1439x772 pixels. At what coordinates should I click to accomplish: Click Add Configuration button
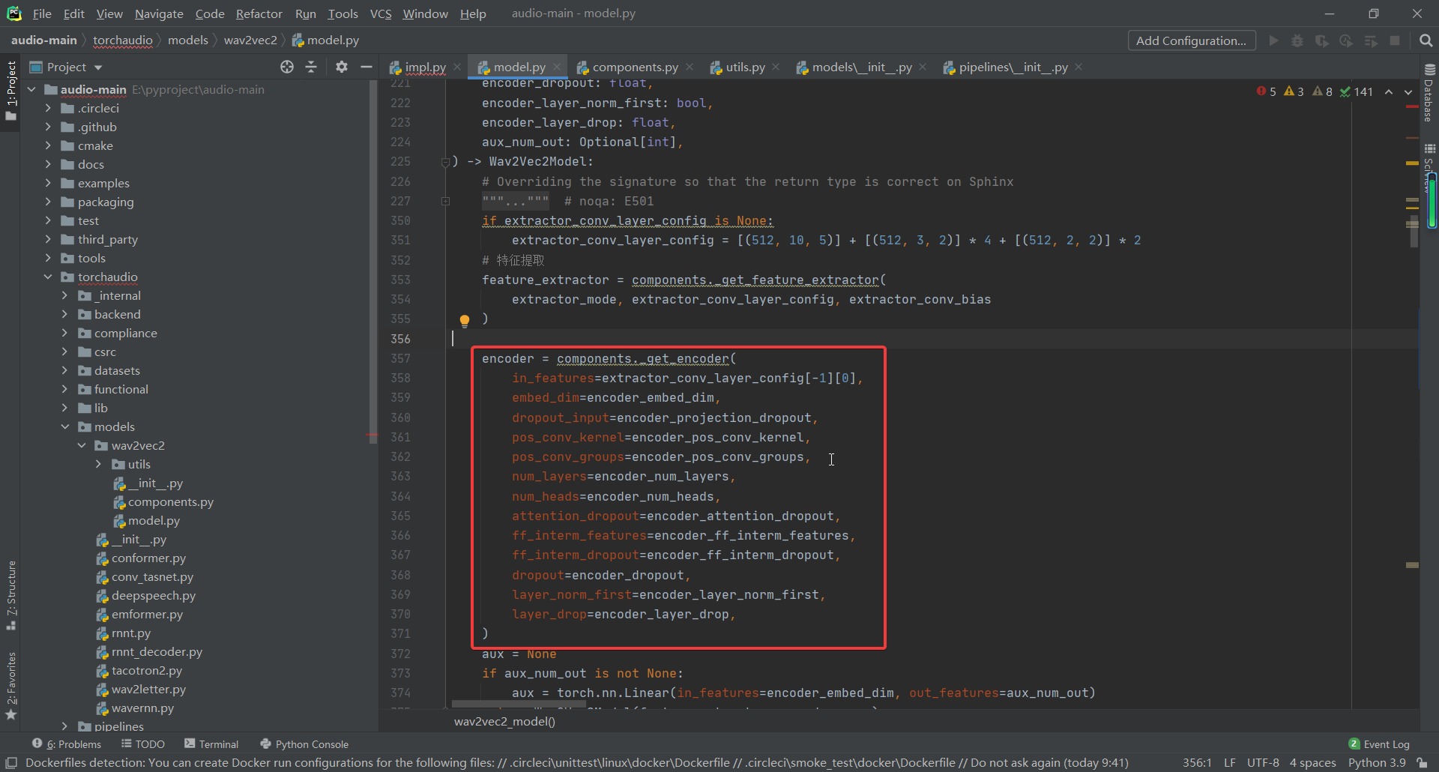[x=1191, y=40]
